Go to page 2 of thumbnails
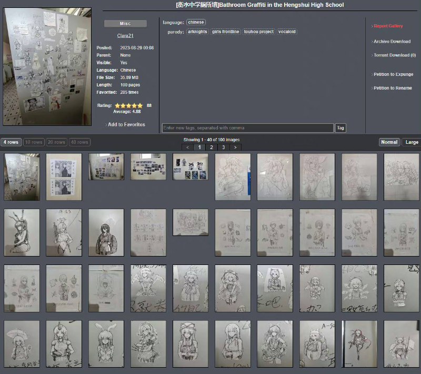Image resolution: width=421 pixels, height=374 pixels. click(x=212, y=147)
